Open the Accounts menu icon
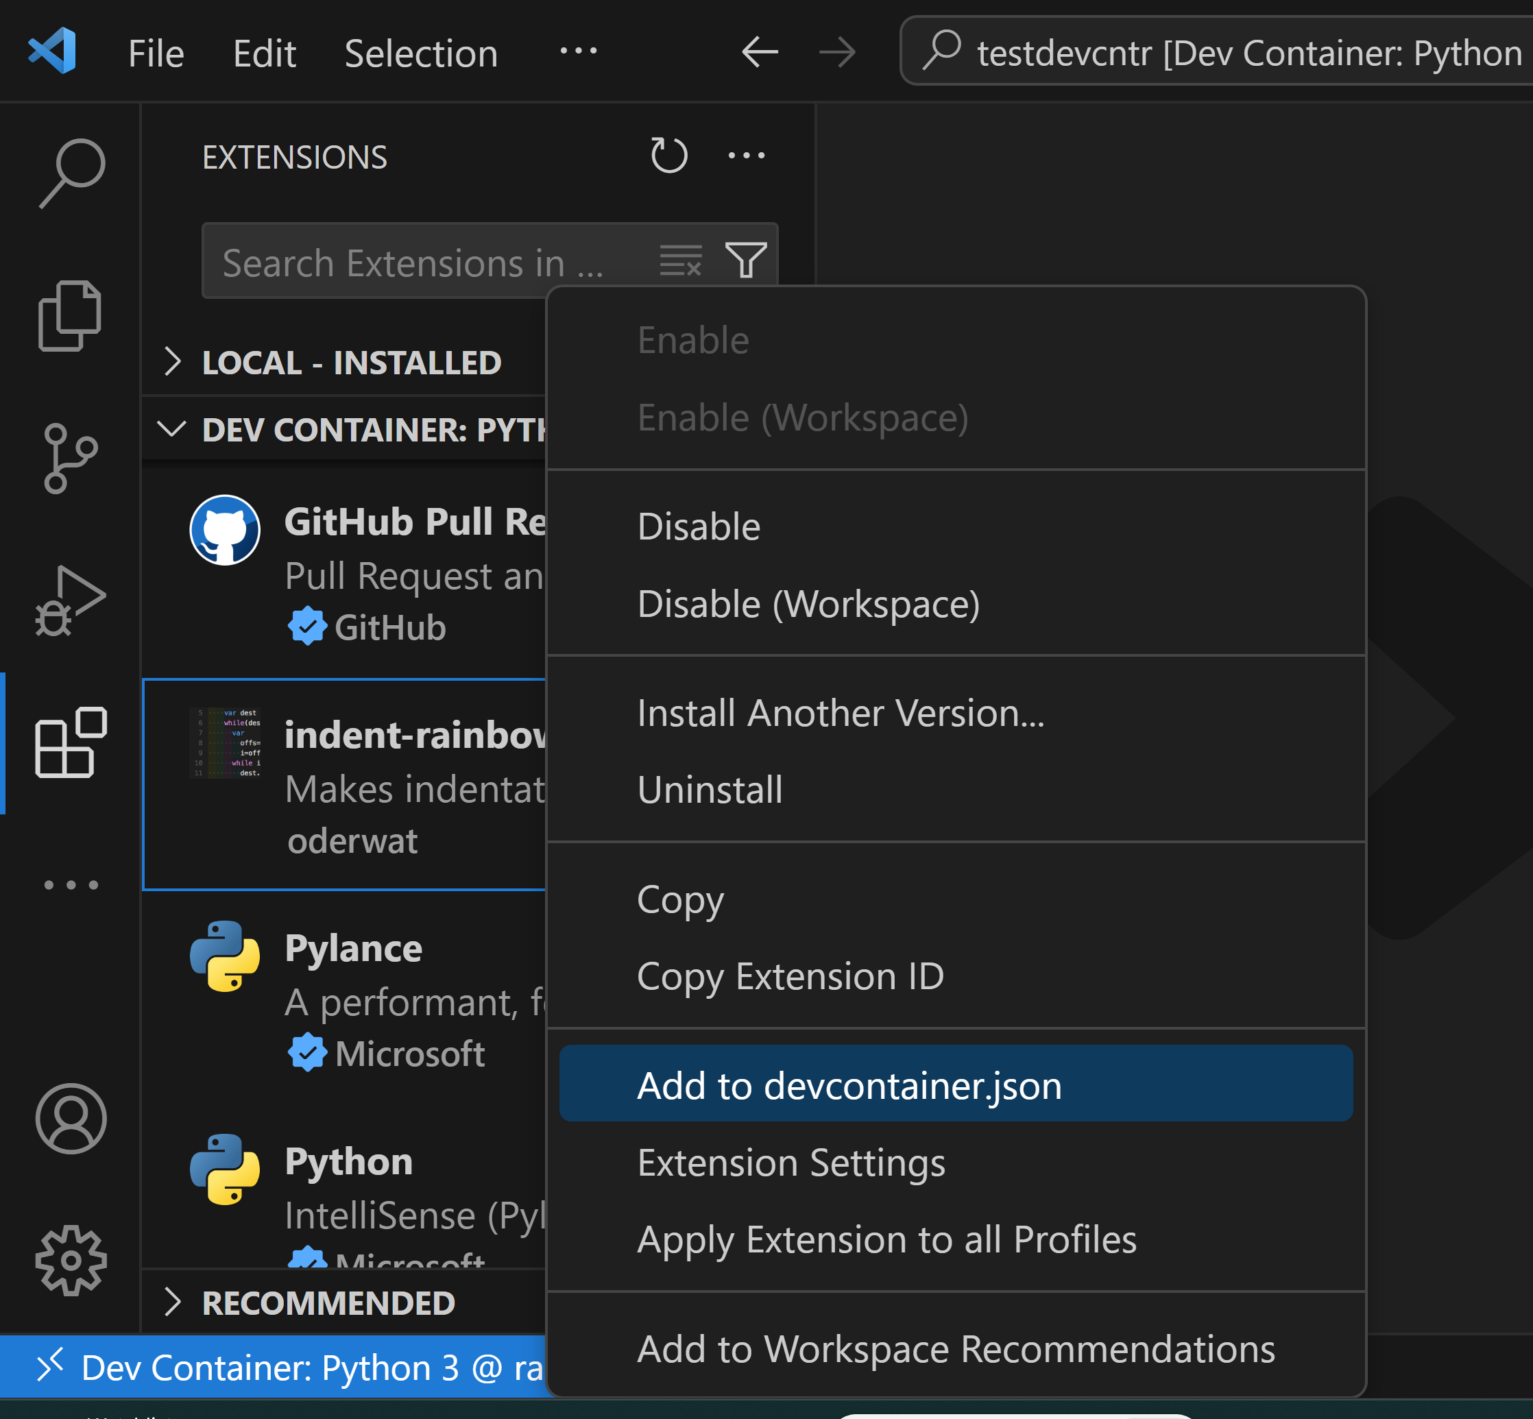The width and height of the screenshot is (1533, 1419). pos(71,1118)
